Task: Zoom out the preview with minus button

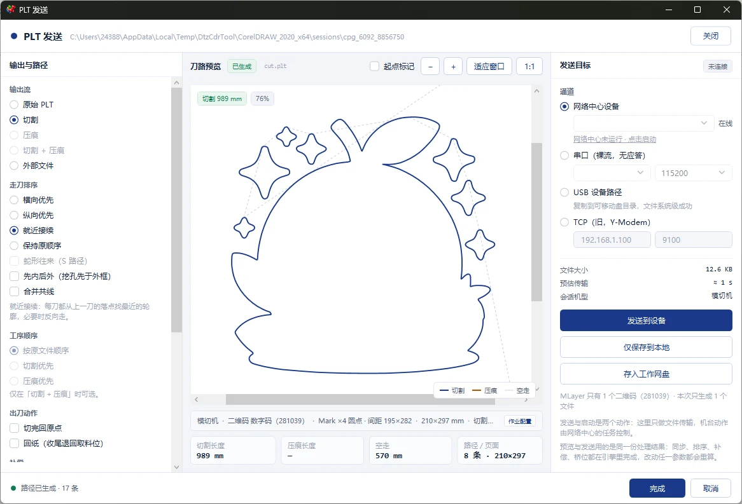Action: click(x=430, y=67)
